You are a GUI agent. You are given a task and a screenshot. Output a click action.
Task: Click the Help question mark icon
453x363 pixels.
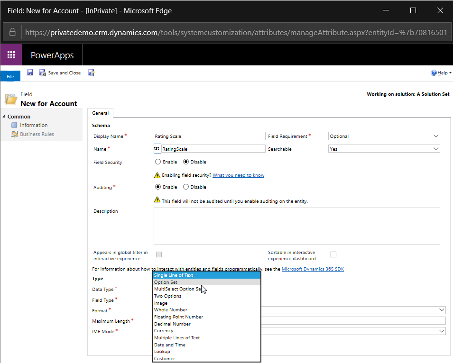[x=434, y=73]
